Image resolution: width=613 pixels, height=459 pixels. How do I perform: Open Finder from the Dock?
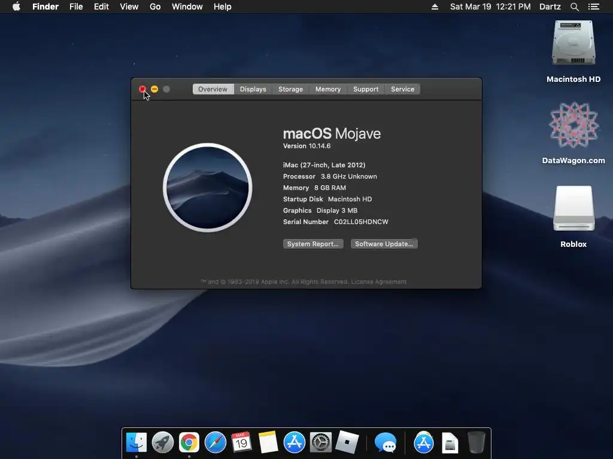[136, 443]
